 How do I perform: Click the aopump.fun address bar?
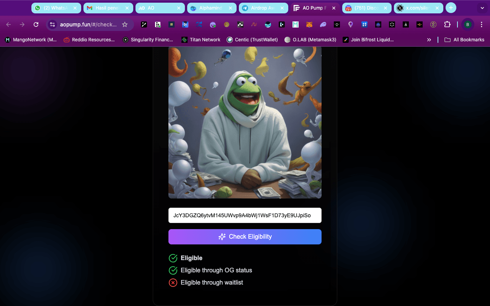click(x=88, y=24)
